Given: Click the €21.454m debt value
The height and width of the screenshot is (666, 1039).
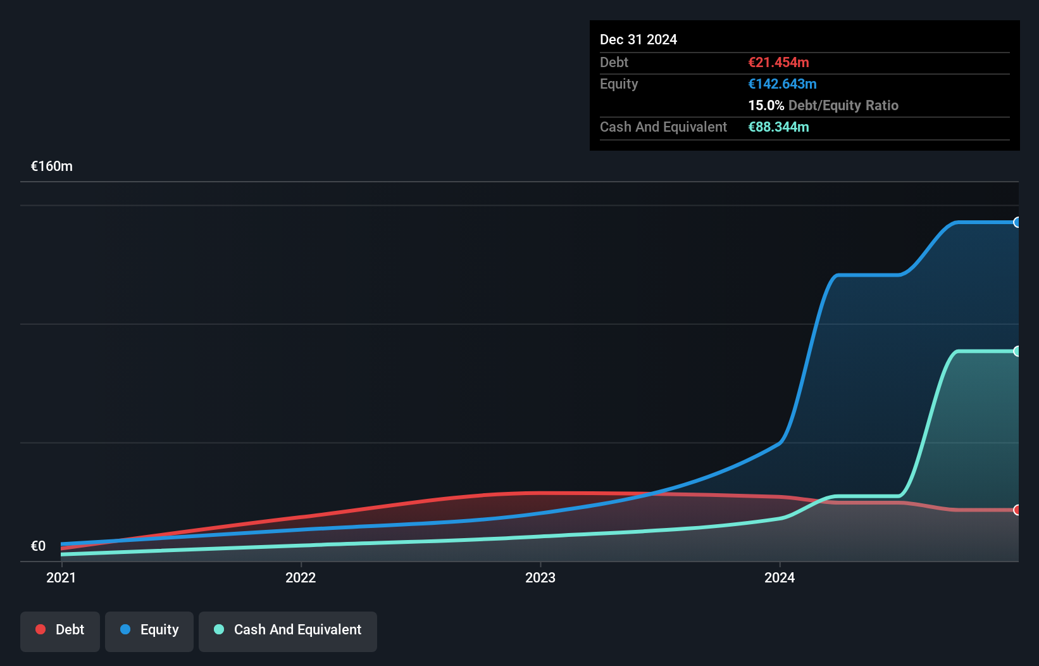Looking at the screenshot, I should tap(778, 63).
